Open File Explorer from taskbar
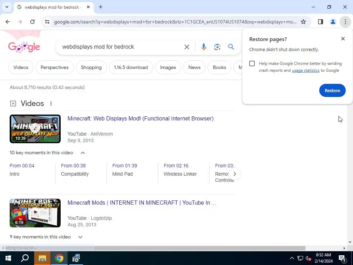353x265 pixels. pos(42,258)
